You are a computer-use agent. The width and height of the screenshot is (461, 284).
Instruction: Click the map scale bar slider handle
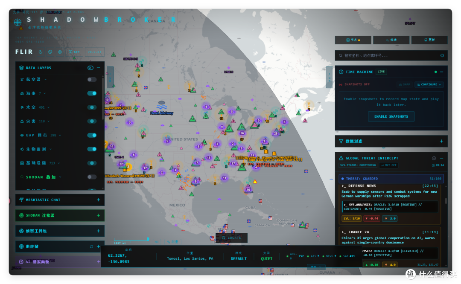pyautogui.click(x=148, y=239)
